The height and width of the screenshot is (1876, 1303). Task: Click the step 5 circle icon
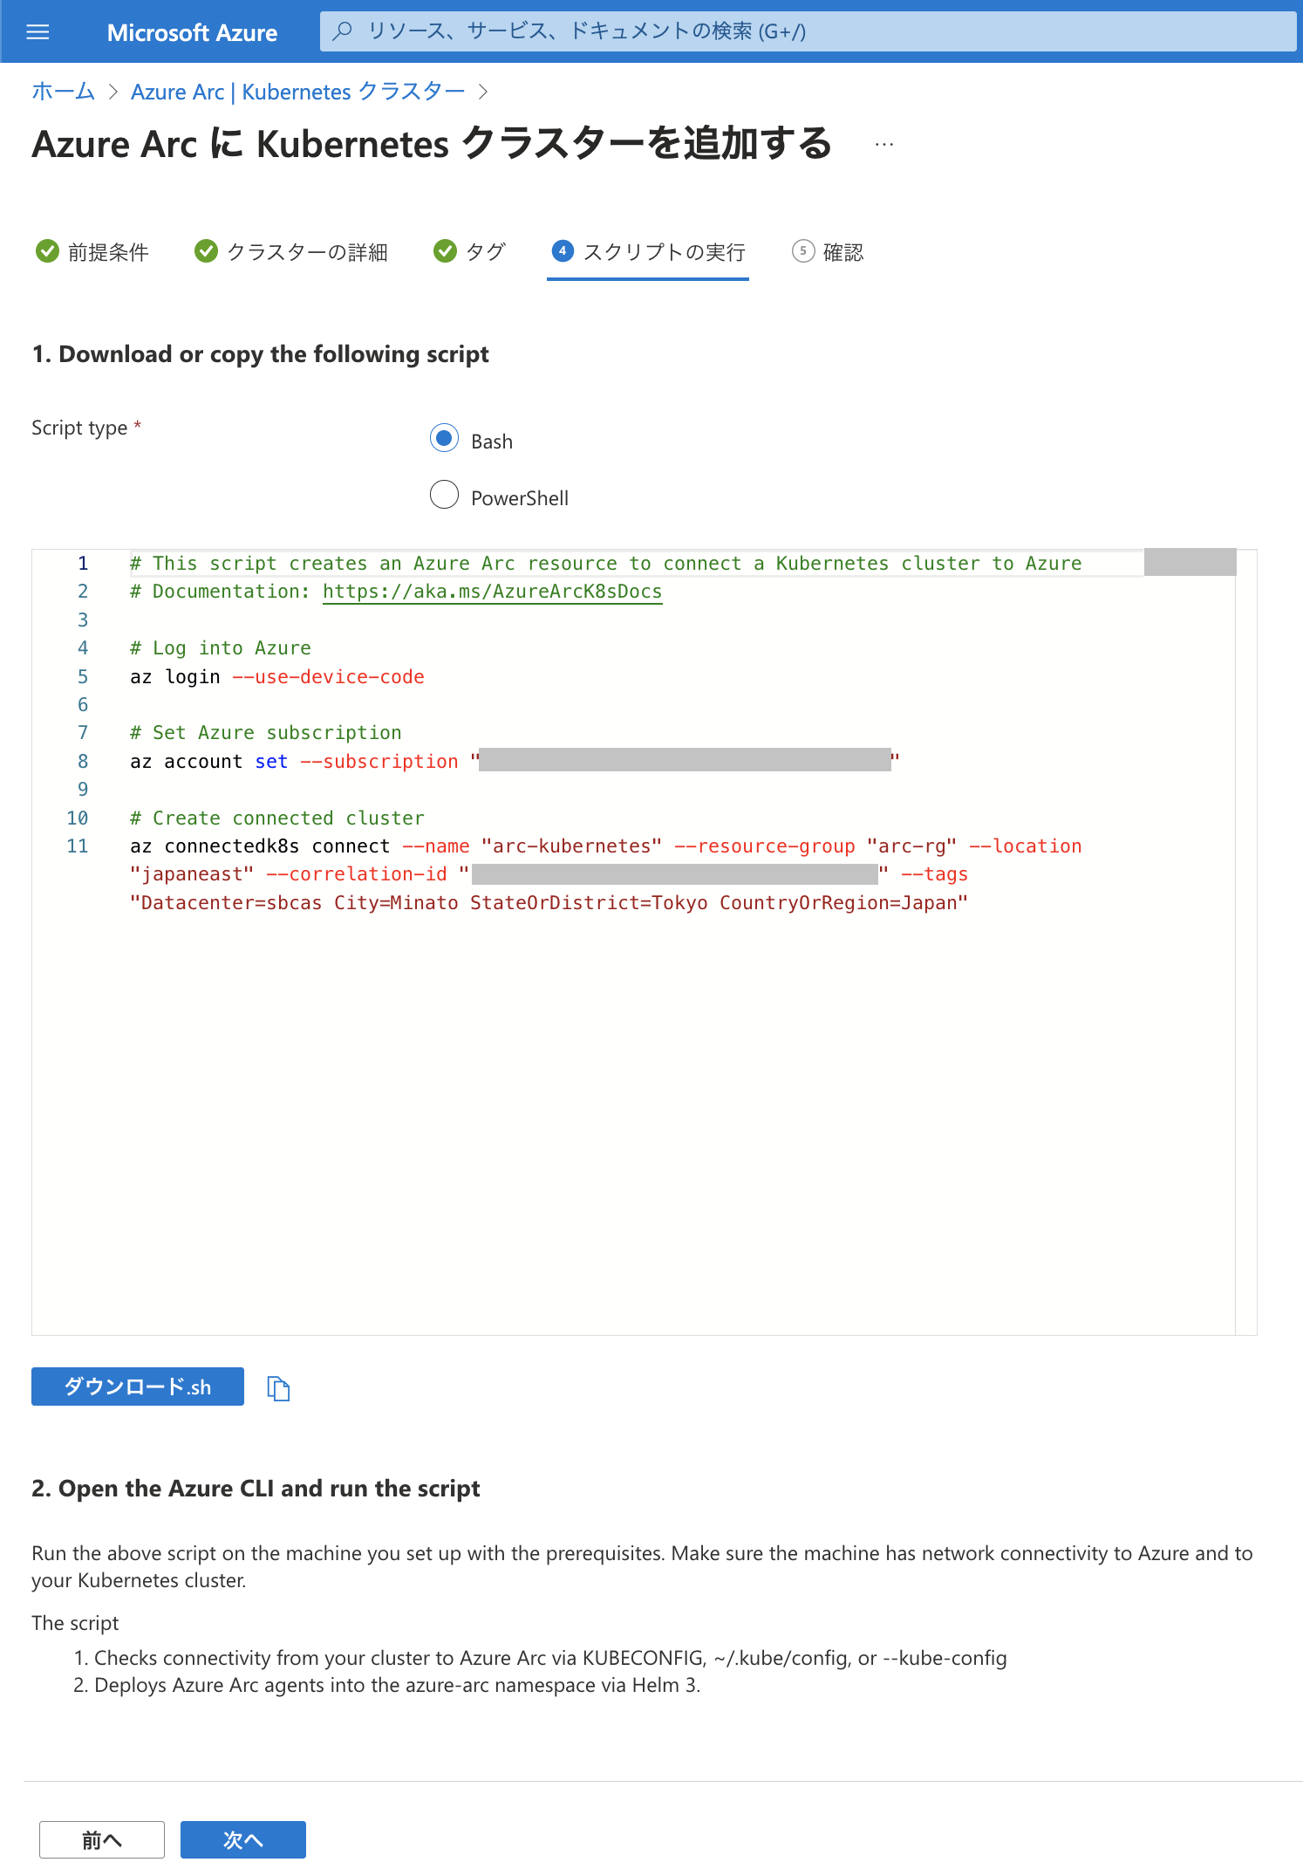pyautogui.click(x=803, y=251)
